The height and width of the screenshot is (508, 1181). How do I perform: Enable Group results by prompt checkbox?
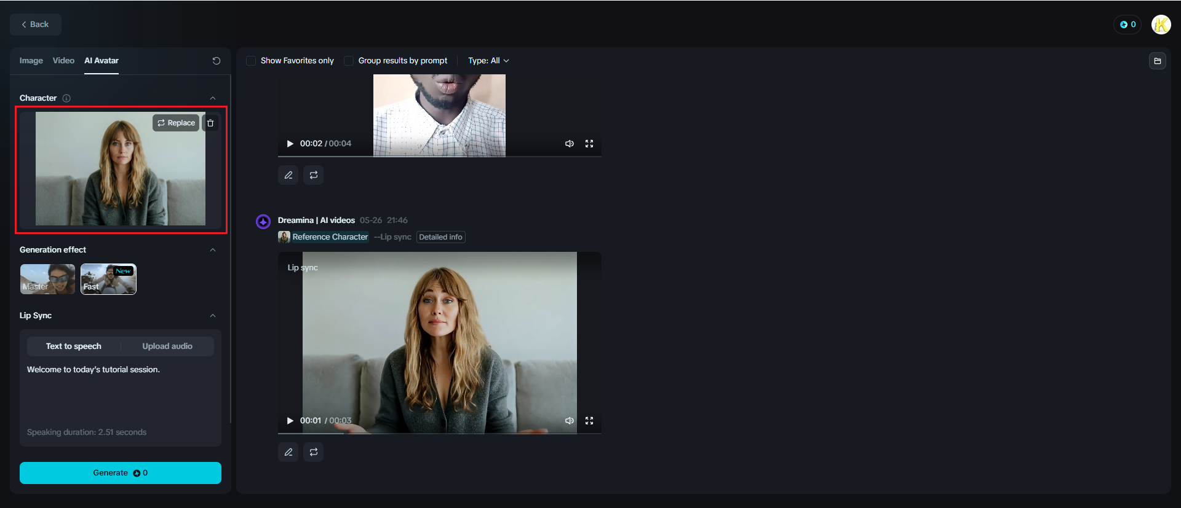pos(349,61)
